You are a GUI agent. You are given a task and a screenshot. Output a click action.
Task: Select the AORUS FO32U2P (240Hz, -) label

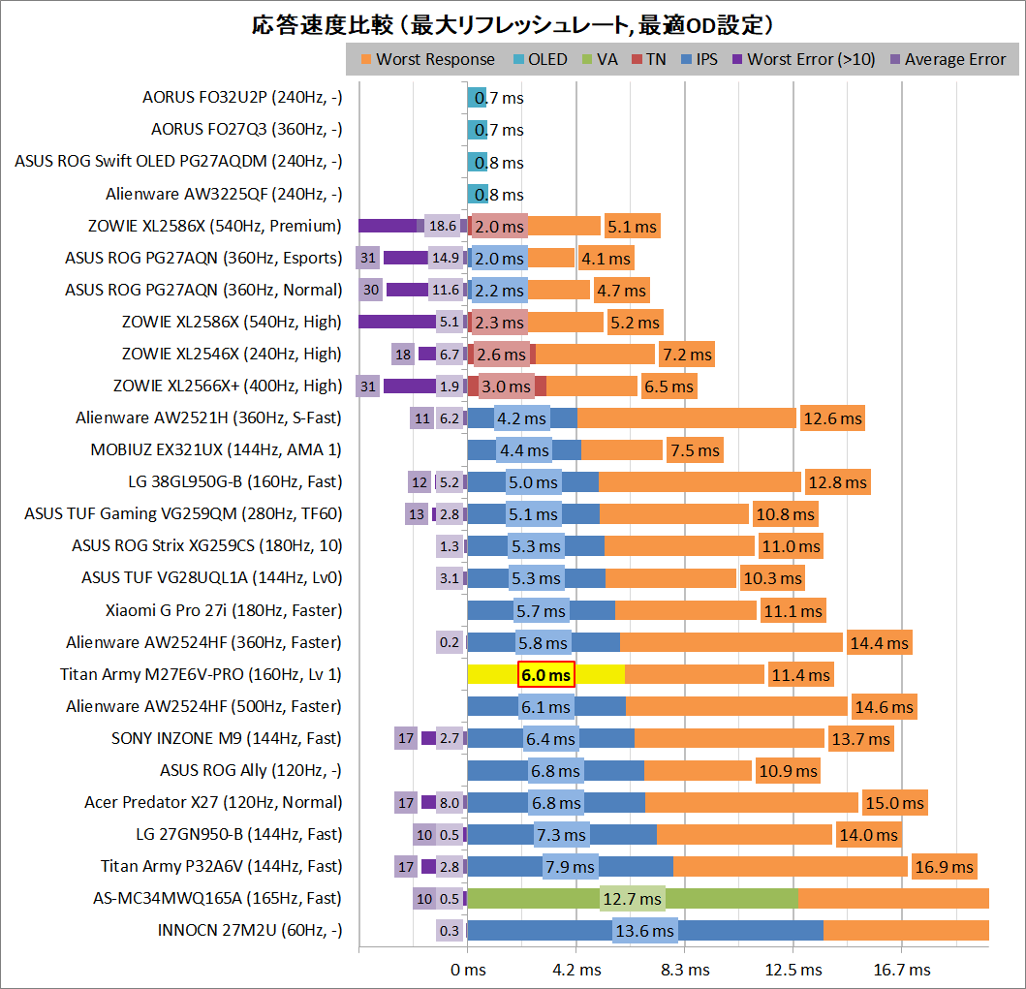tap(242, 98)
